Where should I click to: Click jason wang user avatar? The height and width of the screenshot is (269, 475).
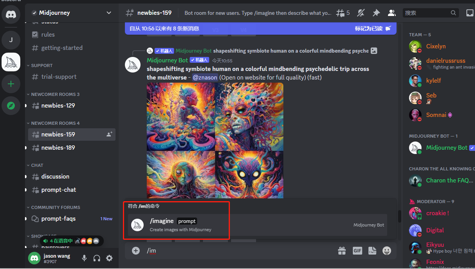pos(34,258)
